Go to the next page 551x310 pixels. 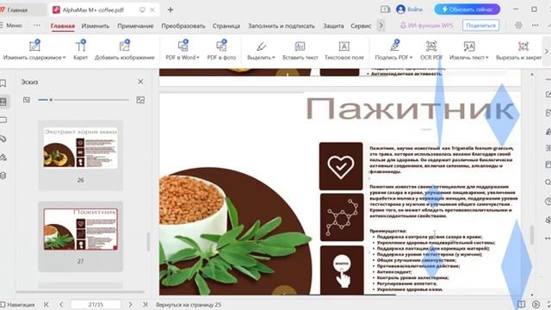[x=130, y=304]
